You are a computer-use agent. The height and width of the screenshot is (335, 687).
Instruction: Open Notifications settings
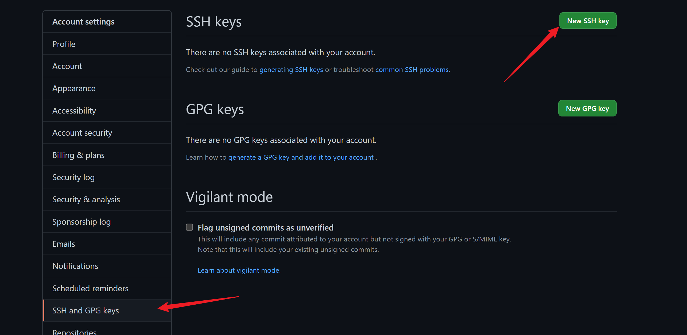75,266
